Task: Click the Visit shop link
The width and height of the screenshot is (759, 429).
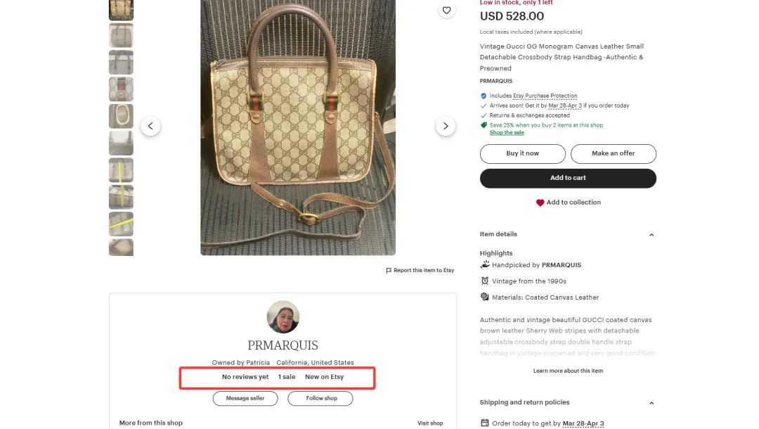Action: tap(430, 423)
